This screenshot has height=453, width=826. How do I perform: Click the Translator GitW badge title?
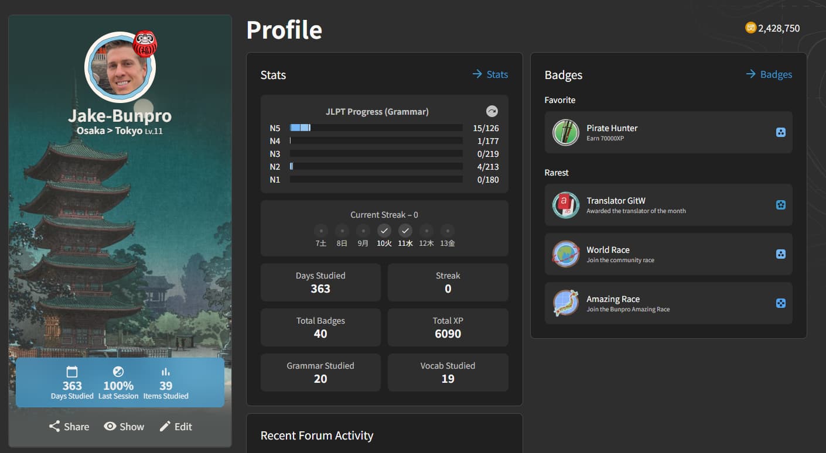tap(616, 200)
